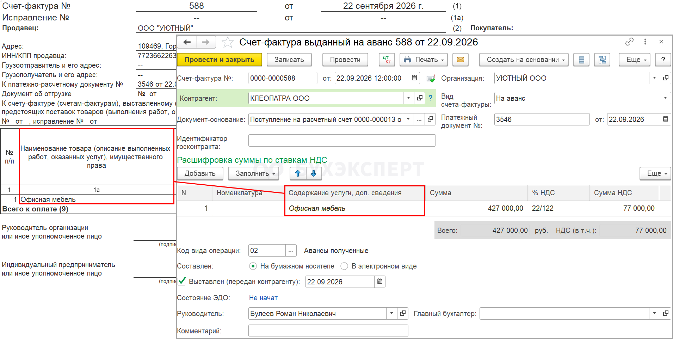
Task: Click the "Провести и закрыть" button
Action: tap(219, 60)
